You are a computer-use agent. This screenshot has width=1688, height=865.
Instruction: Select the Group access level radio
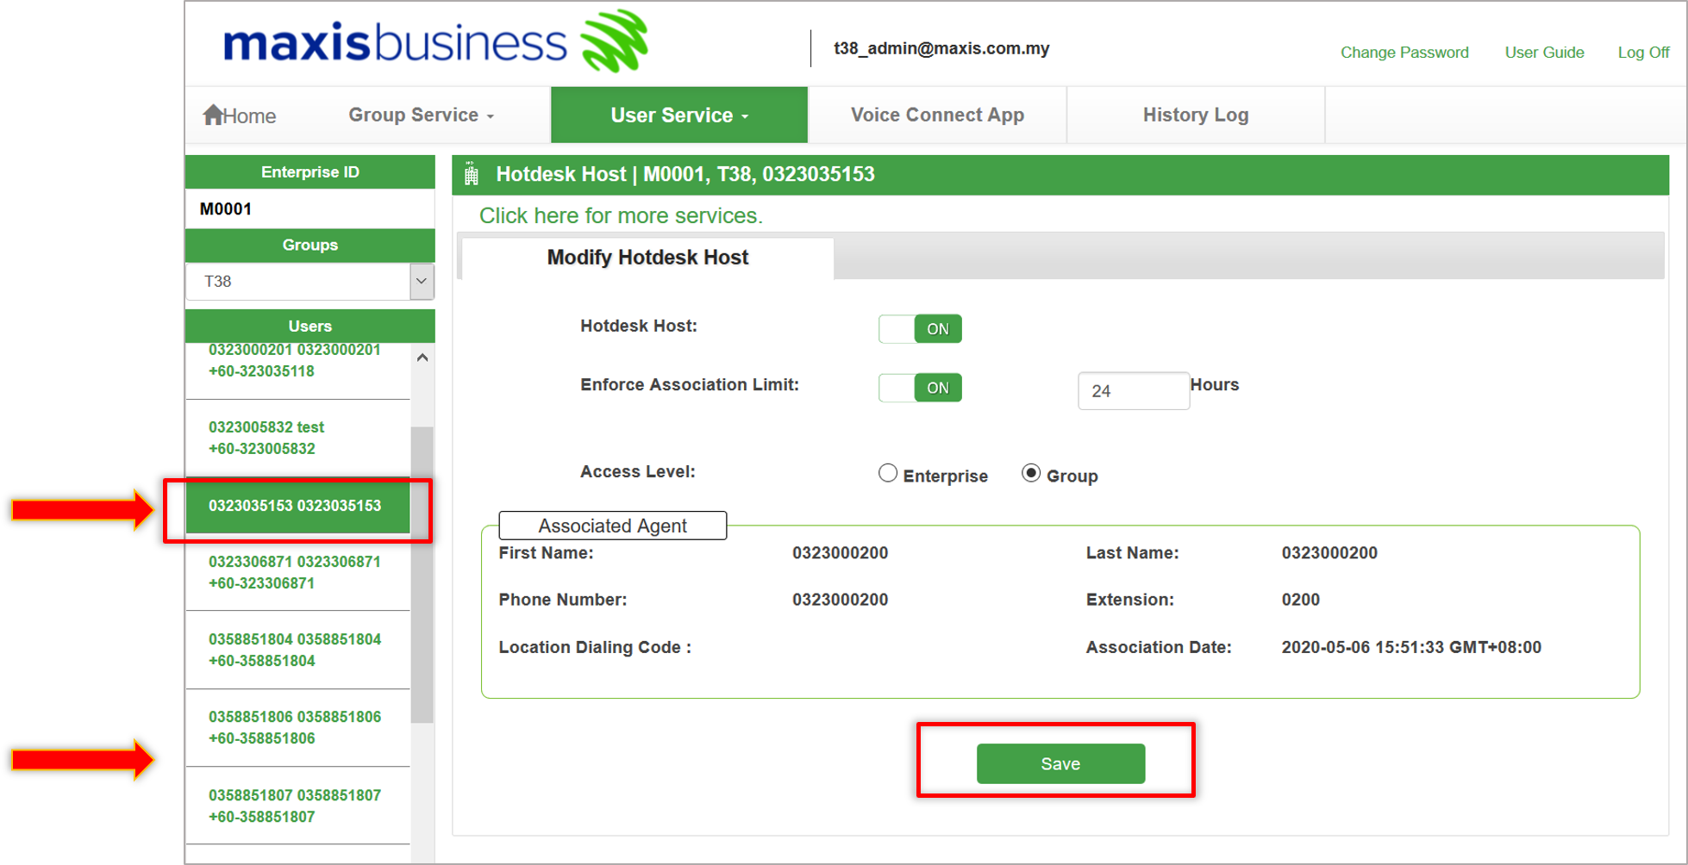coord(1030,474)
